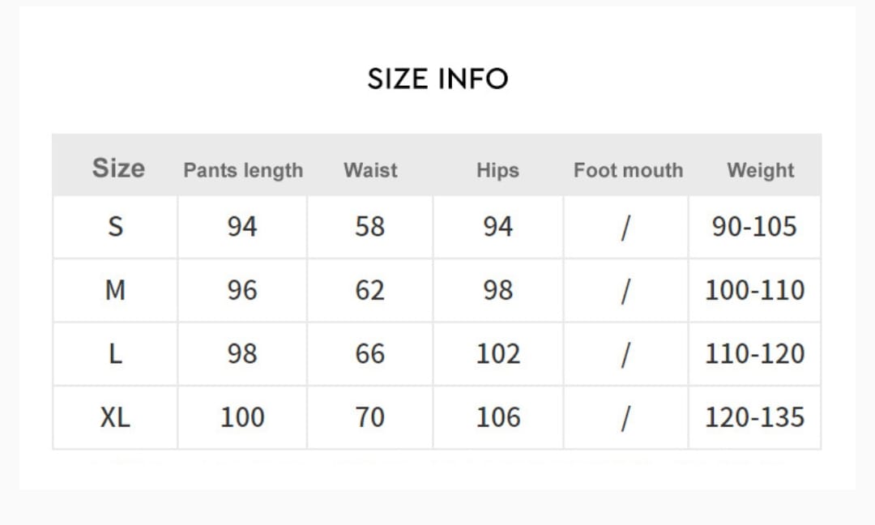Click the pants length value 100
The height and width of the screenshot is (525, 875).
[x=242, y=417]
